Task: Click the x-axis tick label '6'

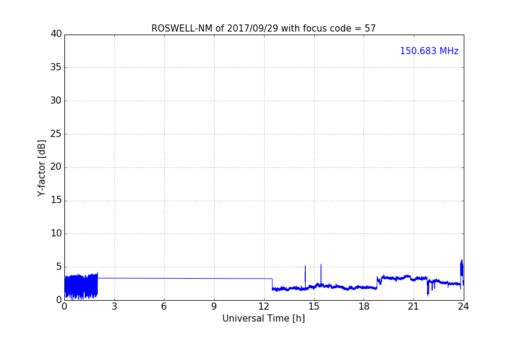Action: point(164,307)
